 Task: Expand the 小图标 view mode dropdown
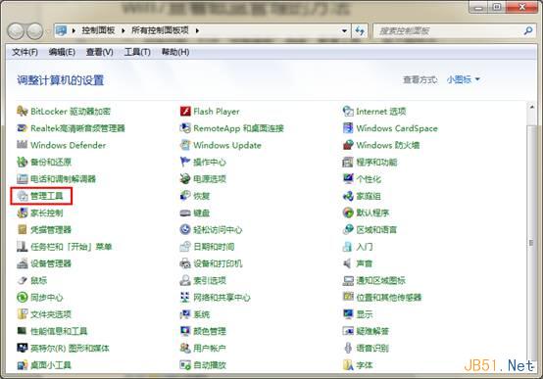tap(463, 79)
